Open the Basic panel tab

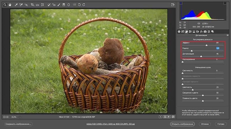click(x=179, y=32)
